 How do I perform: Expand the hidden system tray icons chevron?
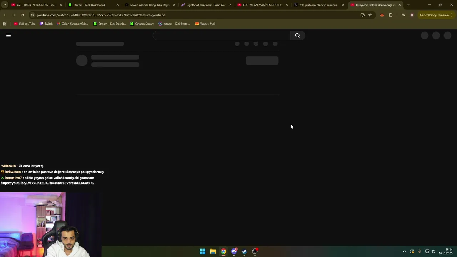click(x=404, y=251)
